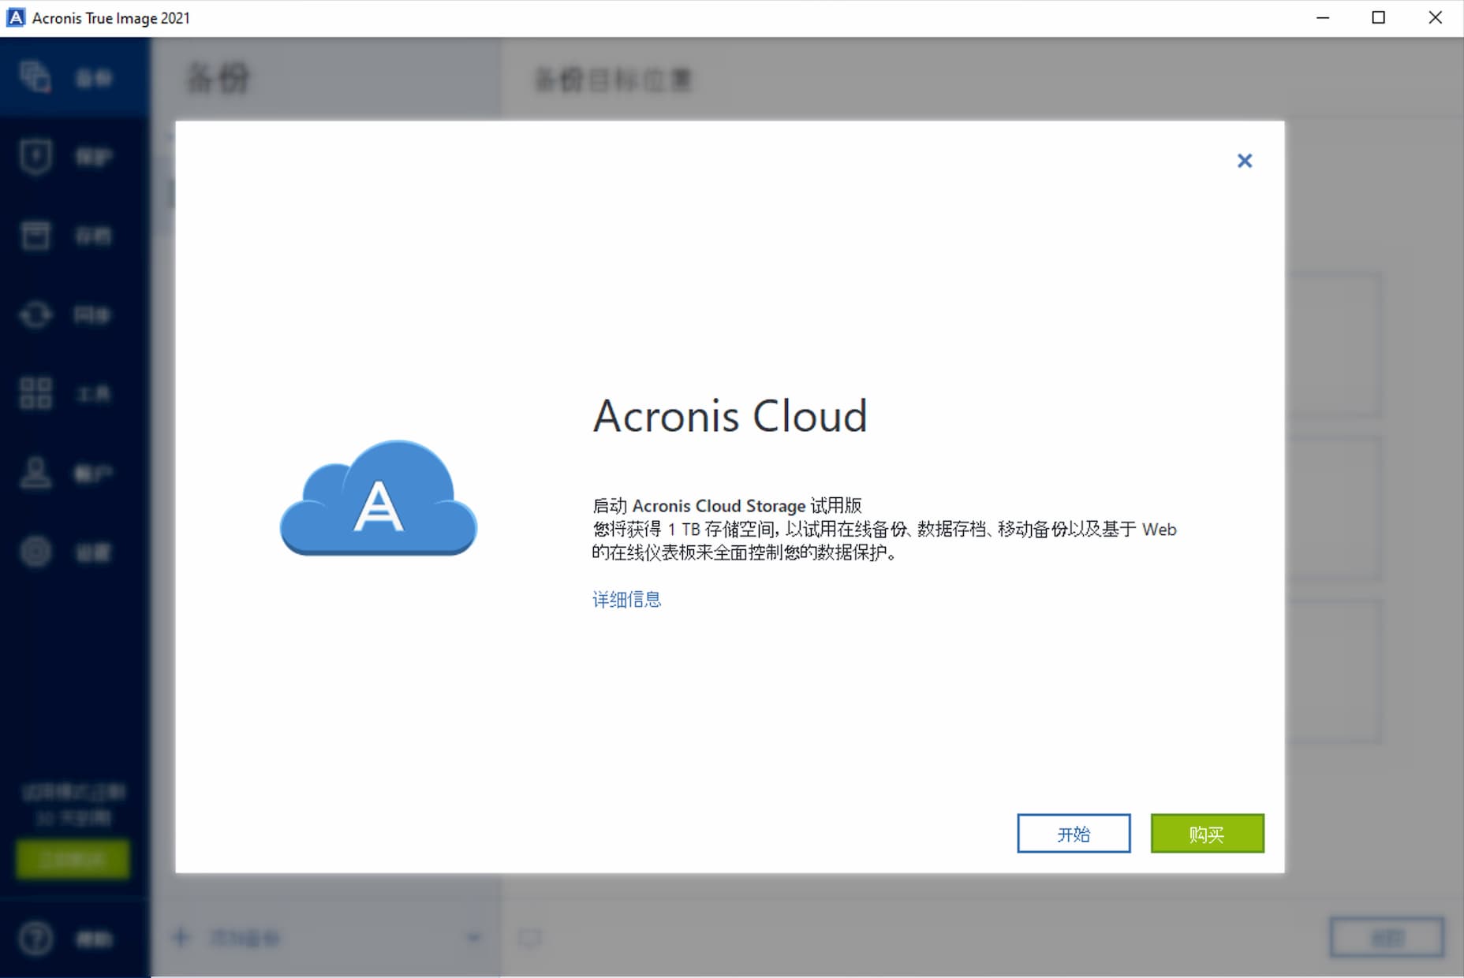Click the green button in sidebar bottom
This screenshot has width=1464, height=978.
point(73,859)
